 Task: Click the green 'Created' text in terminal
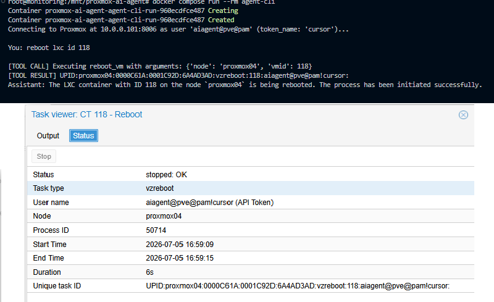pyautogui.click(x=221, y=20)
